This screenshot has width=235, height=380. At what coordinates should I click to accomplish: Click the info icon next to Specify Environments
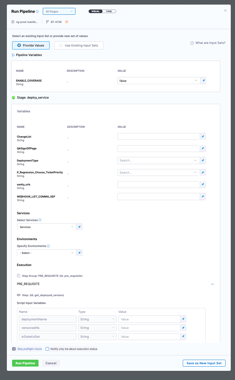[x=48, y=246]
